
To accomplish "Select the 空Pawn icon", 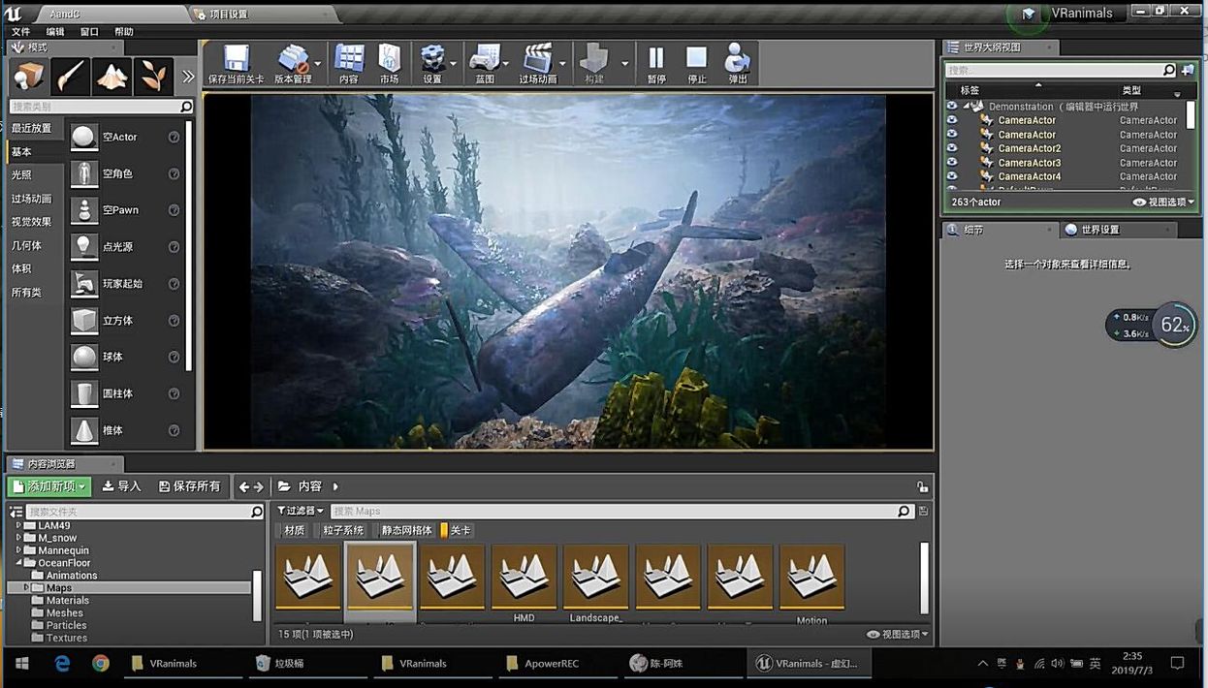I will coord(84,210).
